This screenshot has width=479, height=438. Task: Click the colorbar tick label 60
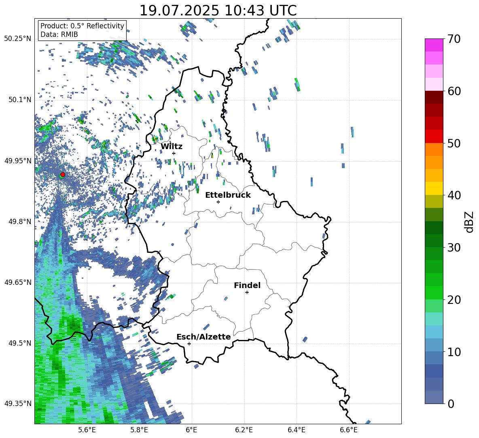454,91
